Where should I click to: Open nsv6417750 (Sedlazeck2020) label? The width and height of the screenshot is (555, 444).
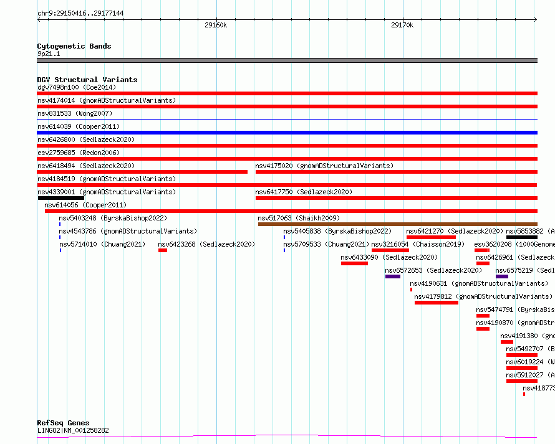coord(304,192)
